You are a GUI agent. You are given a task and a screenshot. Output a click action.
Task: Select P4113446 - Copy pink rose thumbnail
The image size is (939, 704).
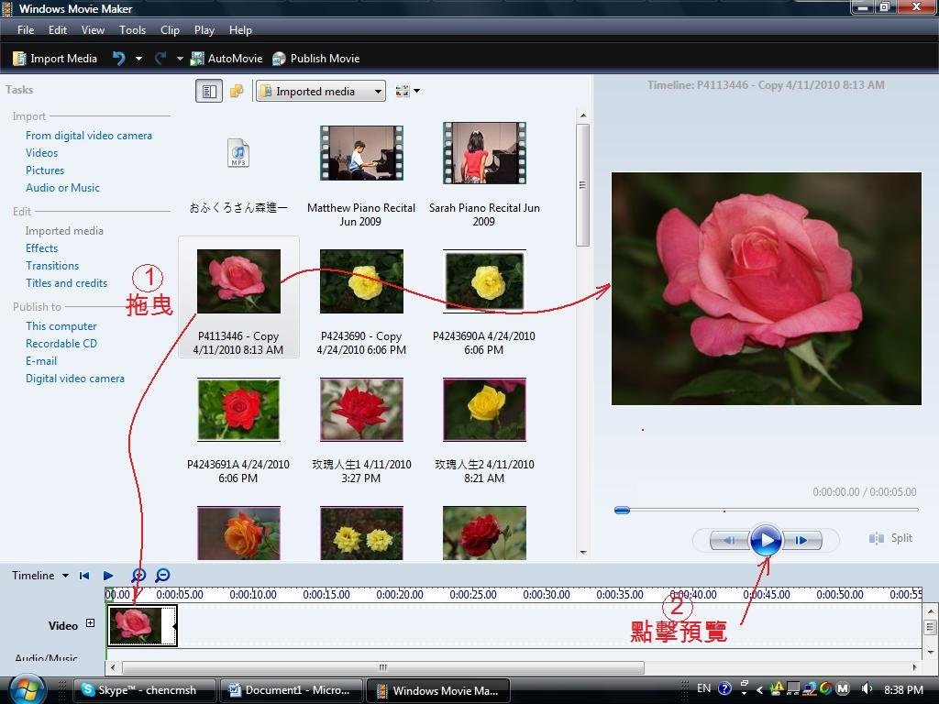(238, 281)
